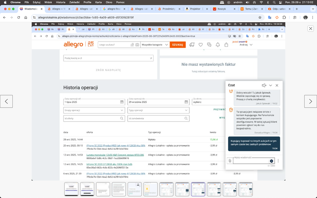Show the previous image with the left arrow
Viewport: 317px width, 198px height.
click(6, 101)
